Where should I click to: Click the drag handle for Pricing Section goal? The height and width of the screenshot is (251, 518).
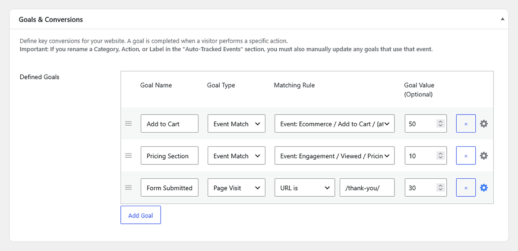[x=128, y=155]
